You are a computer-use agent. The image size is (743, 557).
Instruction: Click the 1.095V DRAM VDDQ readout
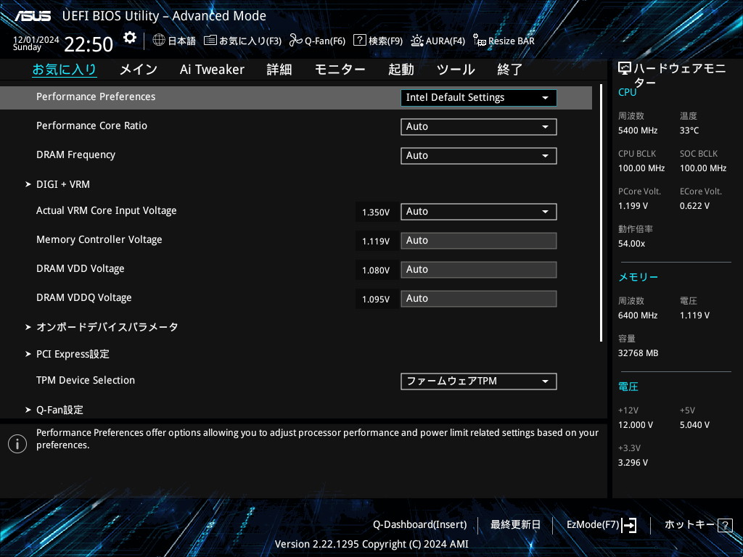pyautogui.click(x=376, y=300)
